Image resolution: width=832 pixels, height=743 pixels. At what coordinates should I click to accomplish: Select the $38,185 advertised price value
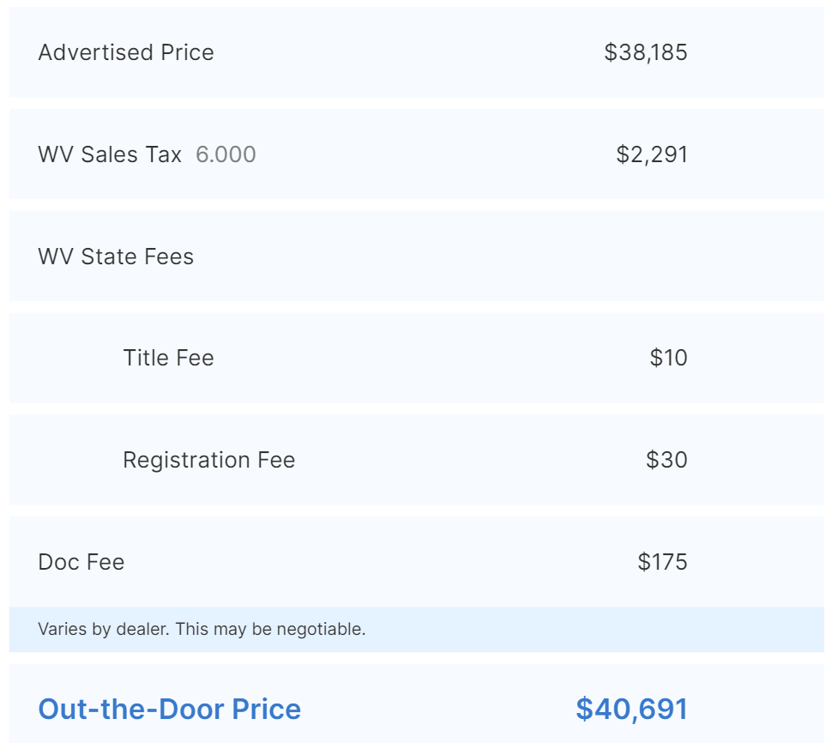[x=646, y=52]
